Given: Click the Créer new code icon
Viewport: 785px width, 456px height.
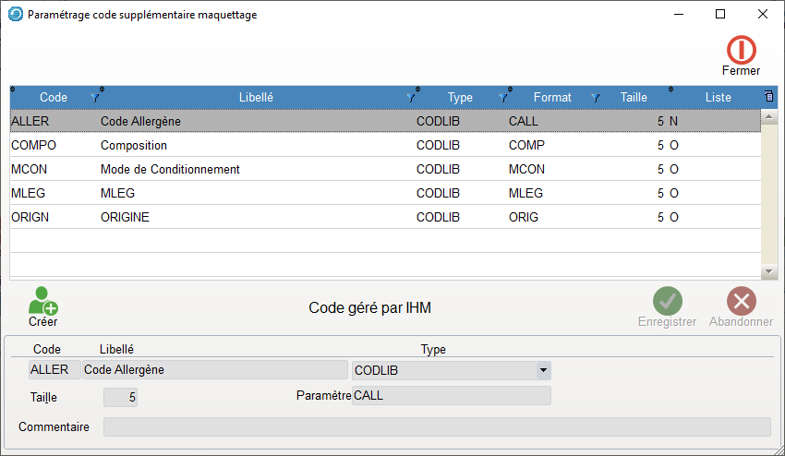Looking at the screenshot, I should [42, 301].
